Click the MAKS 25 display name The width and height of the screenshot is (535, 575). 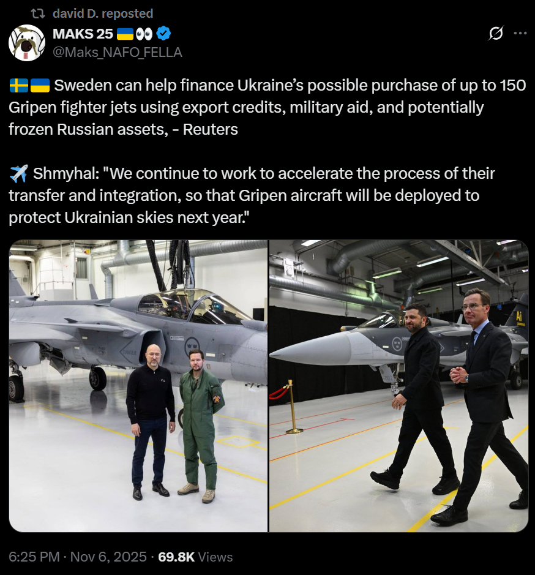tap(83, 34)
